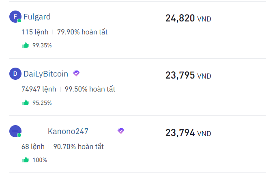This screenshot has width=266, height=181.
Task: Click thumbs-up icon beside 100%
Action: tap(26, 160)
